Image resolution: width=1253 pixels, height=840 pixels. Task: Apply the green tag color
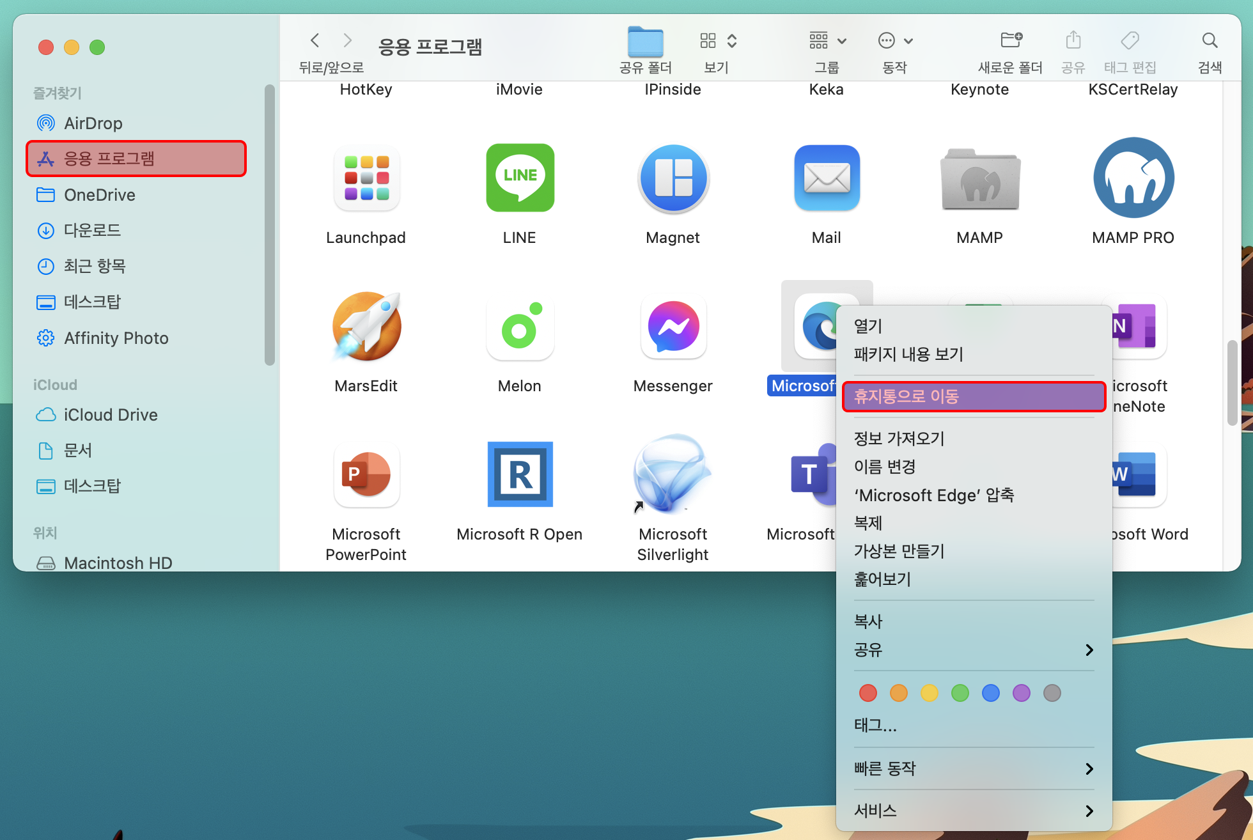pos(960,693)
